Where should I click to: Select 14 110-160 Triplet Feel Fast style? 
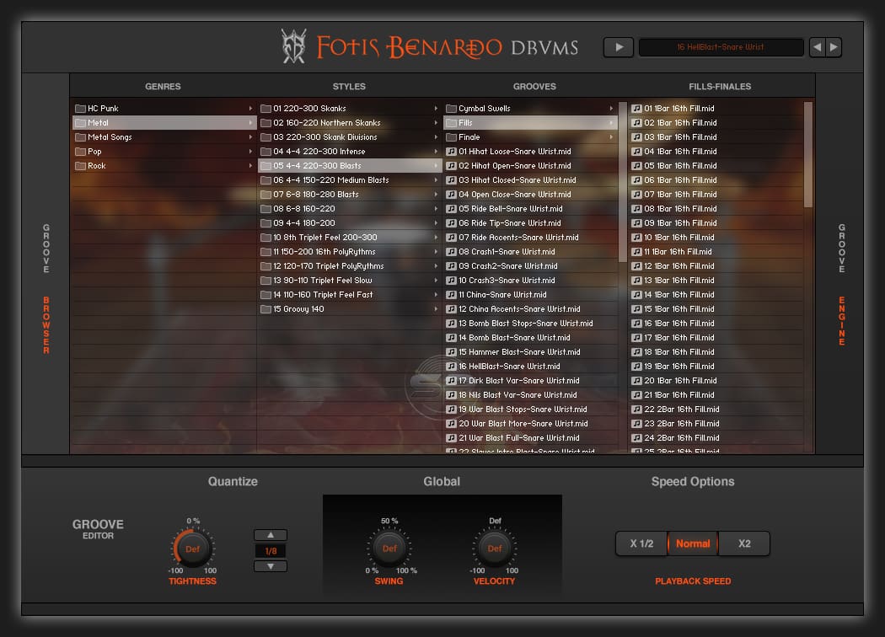(x=350, y=295)
